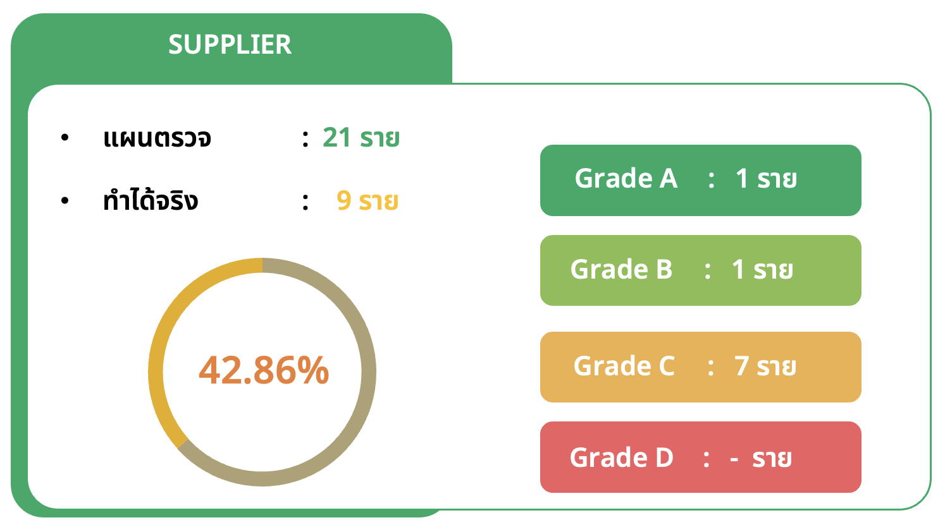Click the green 21 ราย value
The height and width of the screenshot is (532, 945).
(x=361, y=138)
